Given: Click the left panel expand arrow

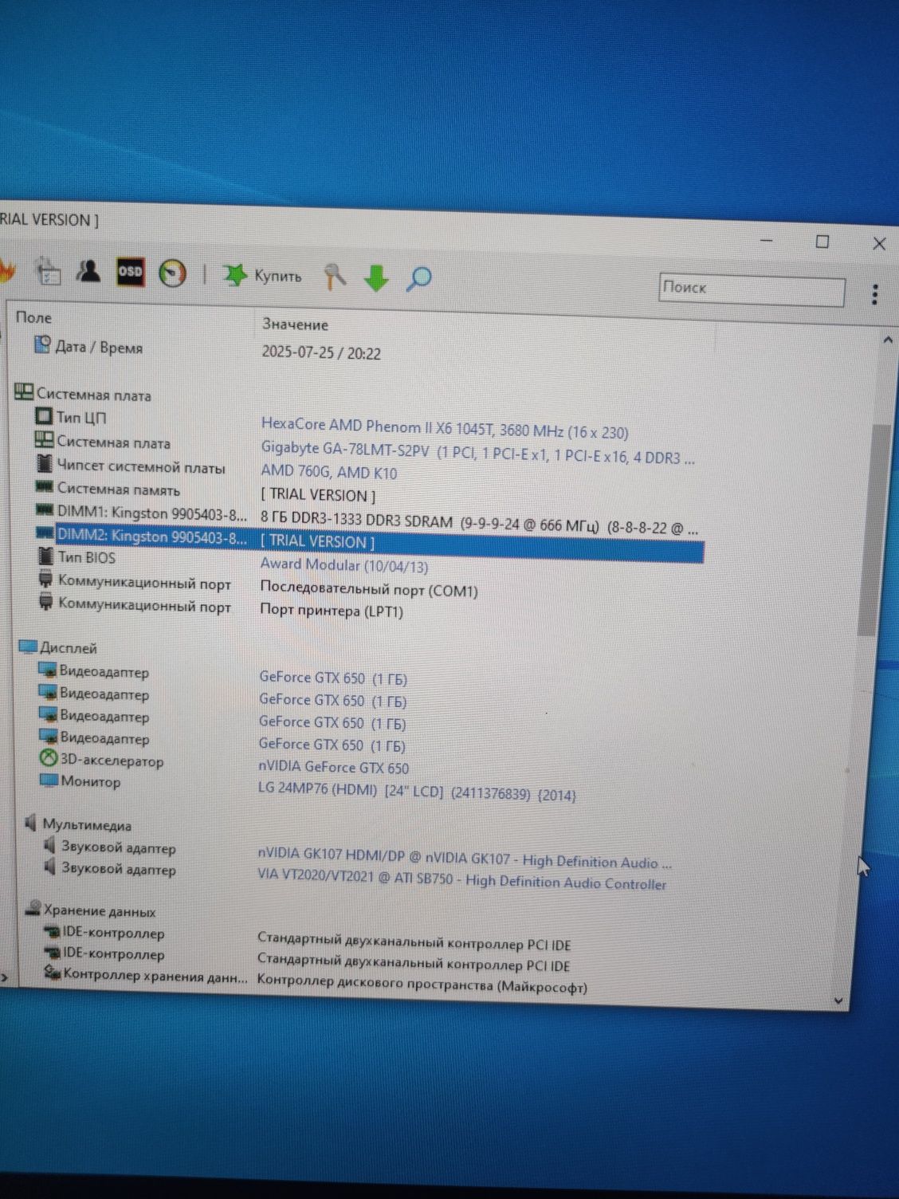Looking at the screenshot, I should pyautogui.click(x=4, y=977).
